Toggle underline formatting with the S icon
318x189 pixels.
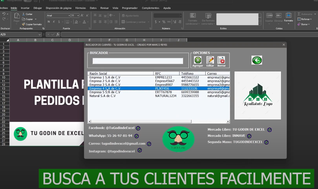[59, 22]
